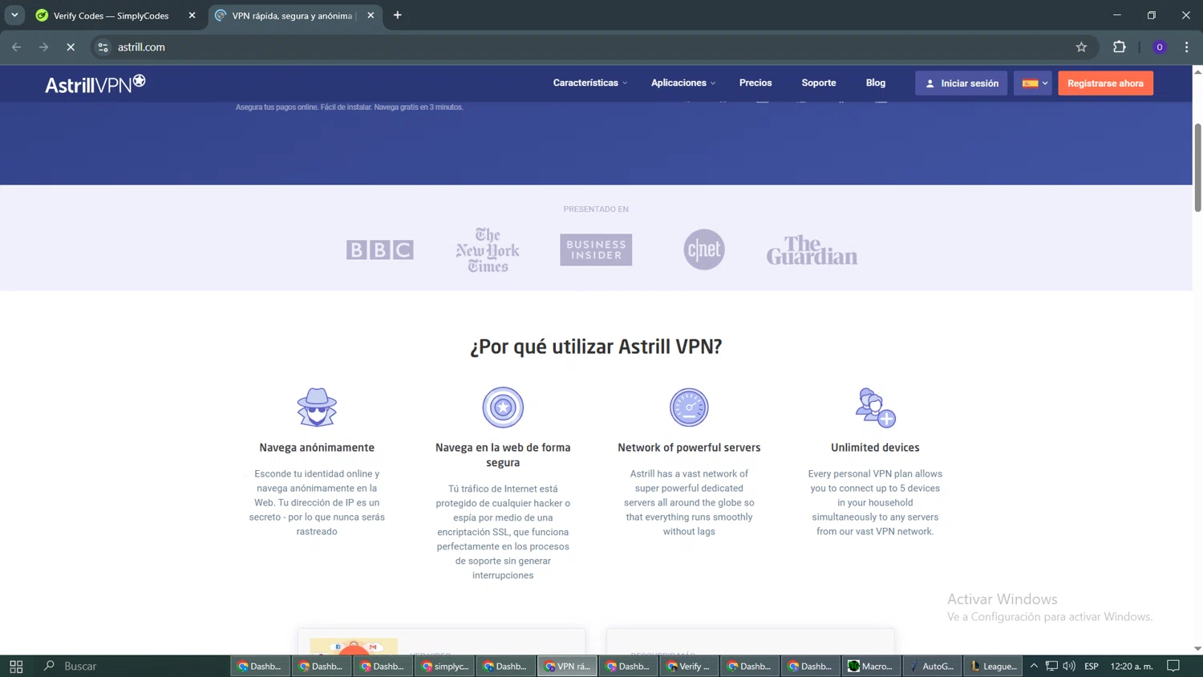Screen dimensions: 1203x677
Task: Click the AstrillVPN logo
Action: [x=95, y=83]
